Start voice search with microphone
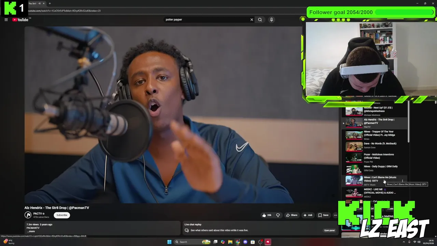437x246 pixels. [271, 19]
